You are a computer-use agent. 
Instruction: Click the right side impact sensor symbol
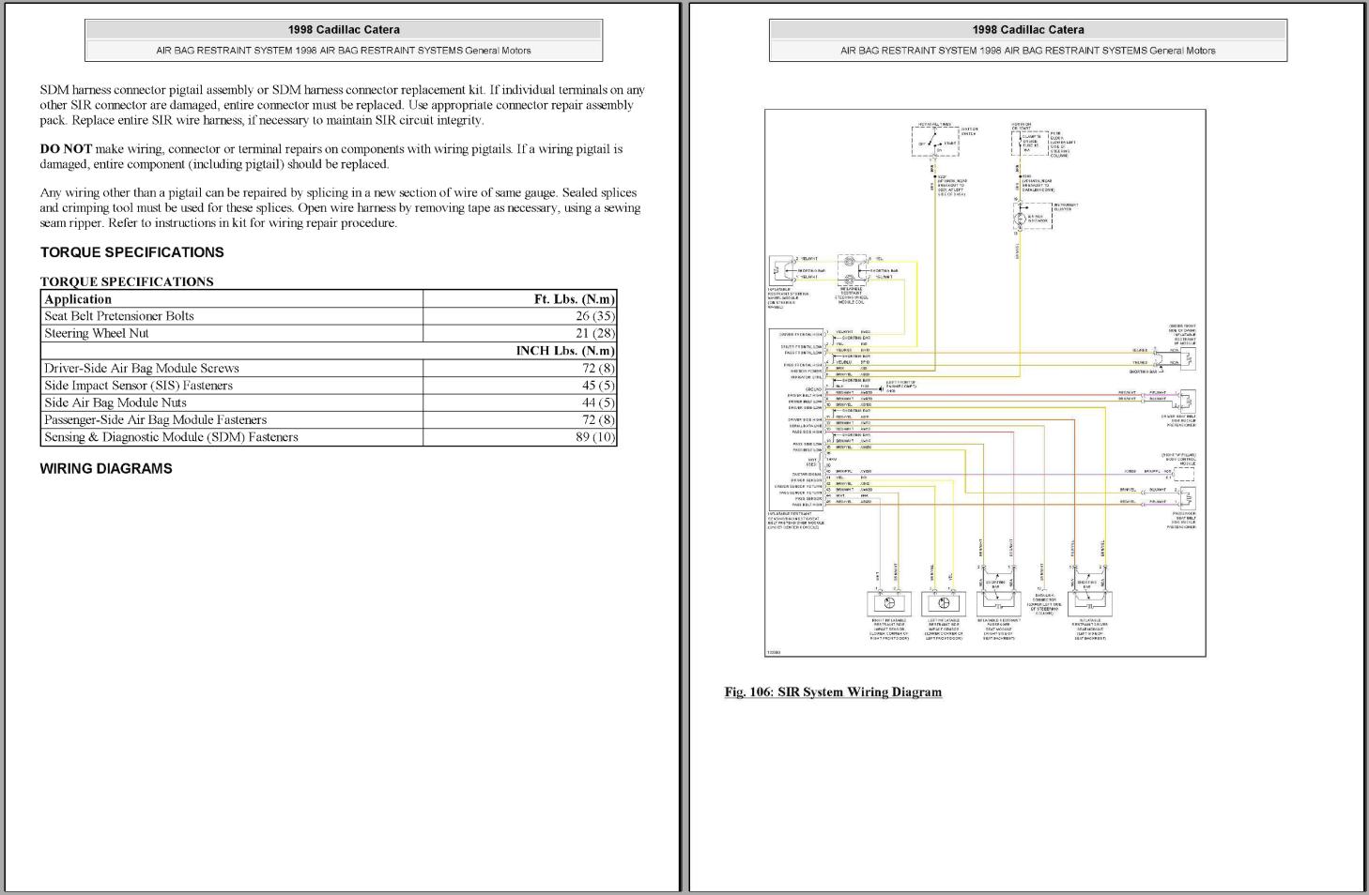pyautogui.click(x=890, y=602)
